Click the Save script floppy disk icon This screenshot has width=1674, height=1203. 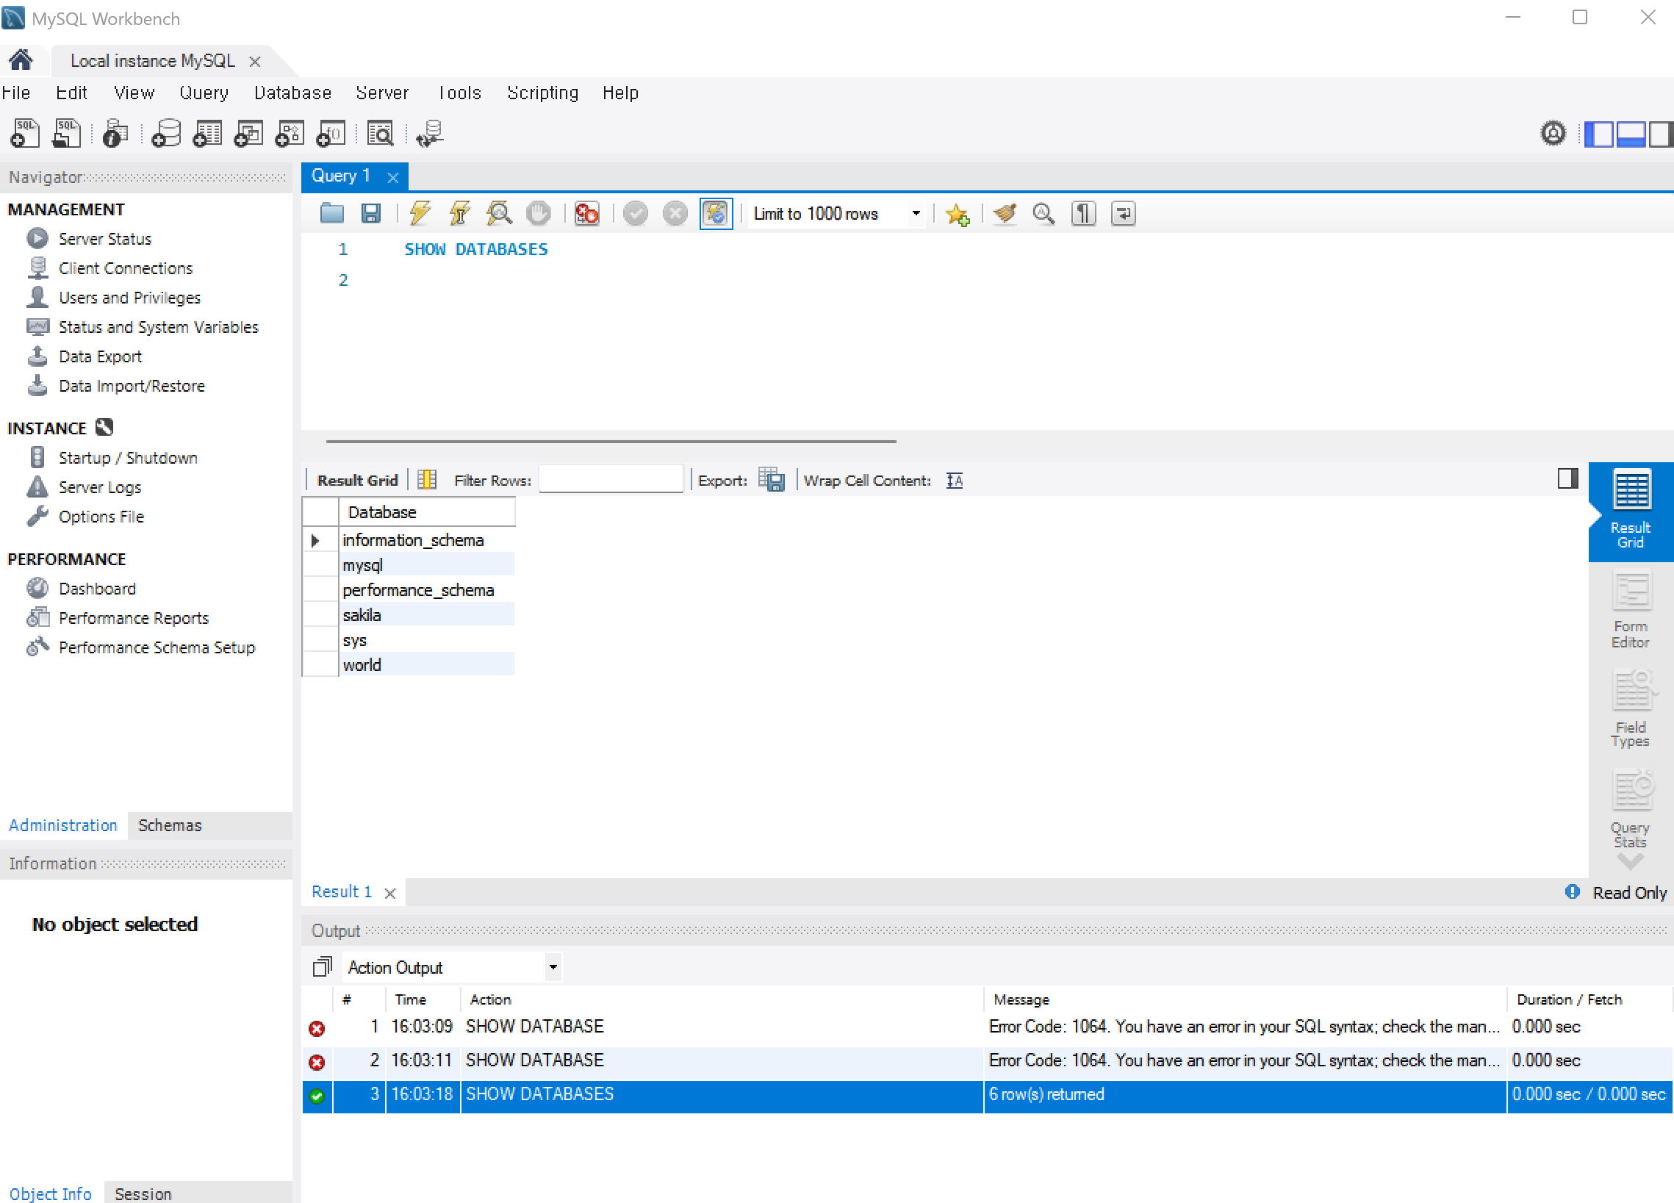(x=370, y=214)
